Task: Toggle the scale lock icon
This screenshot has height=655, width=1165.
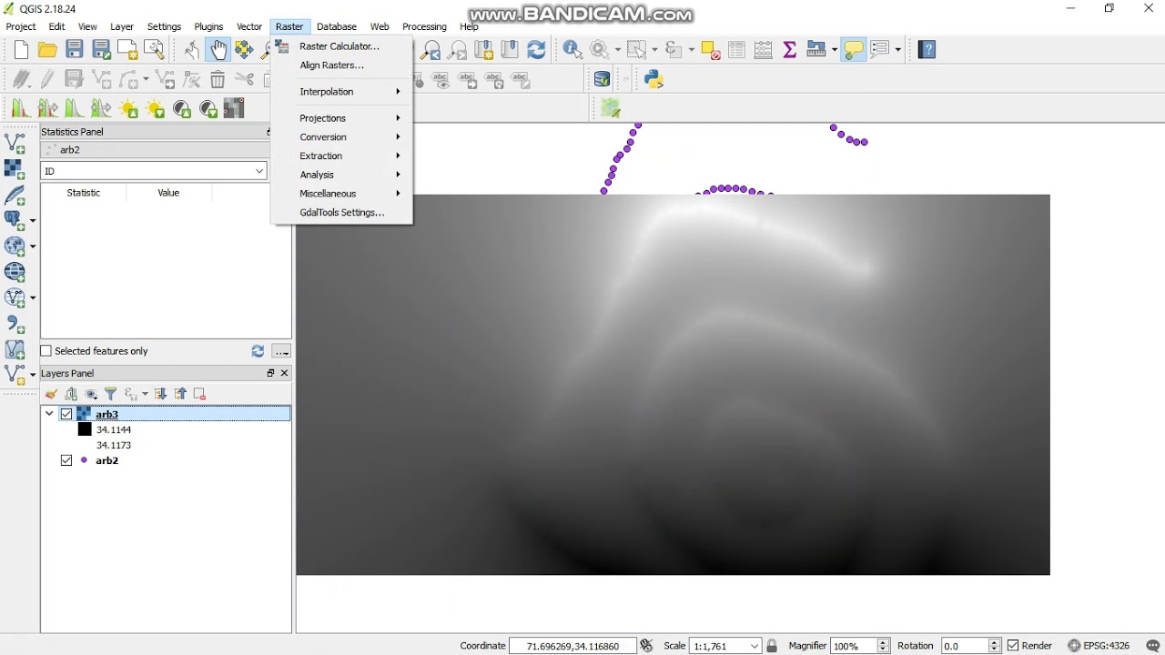Action: click(x=772, y=646)
